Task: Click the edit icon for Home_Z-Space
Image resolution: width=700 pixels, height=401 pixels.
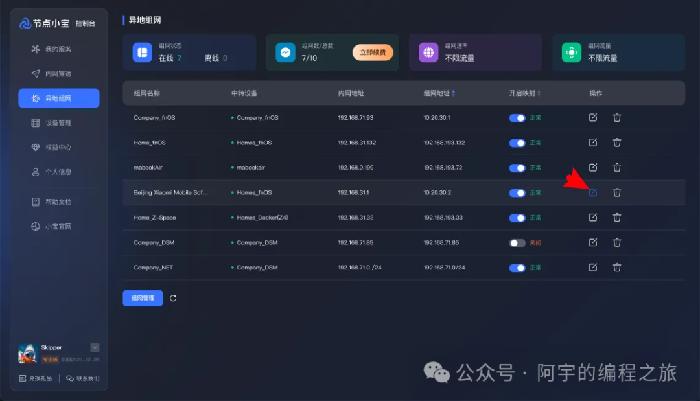Action: coord(592,218)
